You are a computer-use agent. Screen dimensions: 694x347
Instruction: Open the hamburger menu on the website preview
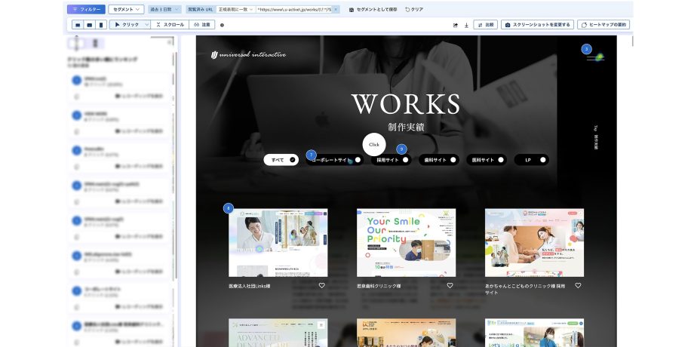coord(595,57)
